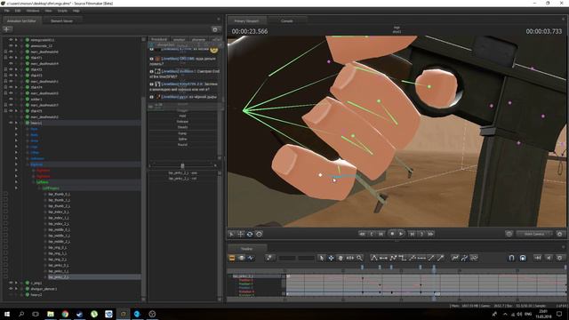Apply the first spline tangent icon

pos(374,258)
